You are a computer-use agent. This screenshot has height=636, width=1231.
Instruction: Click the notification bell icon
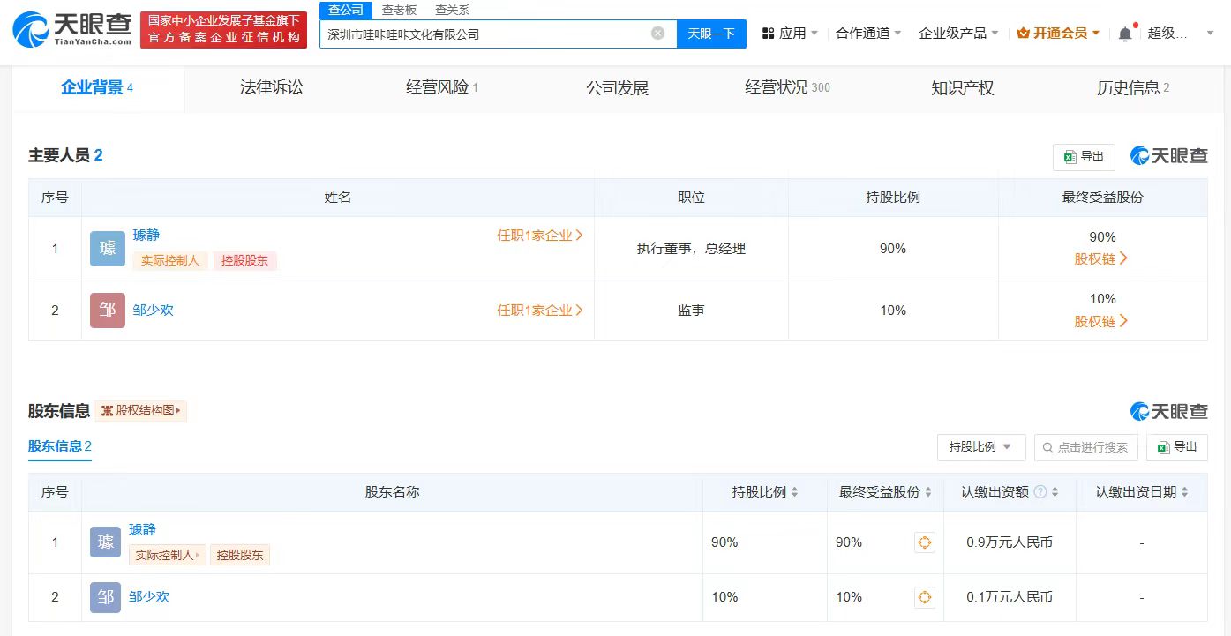tap(1124, 34)
